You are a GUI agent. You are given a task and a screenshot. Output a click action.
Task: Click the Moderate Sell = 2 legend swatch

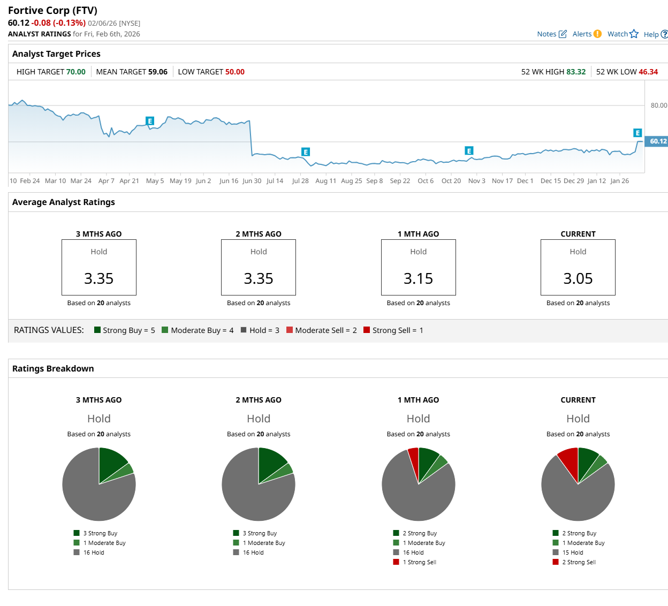[x=290, y=330]
